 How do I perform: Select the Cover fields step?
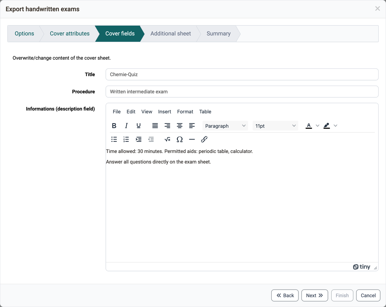click(120, 34)
